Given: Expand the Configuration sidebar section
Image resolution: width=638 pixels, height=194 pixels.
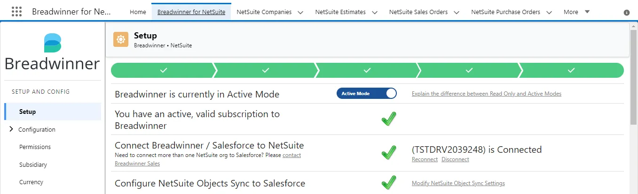Looking at the screenshot, I should [x=11, y=129].
